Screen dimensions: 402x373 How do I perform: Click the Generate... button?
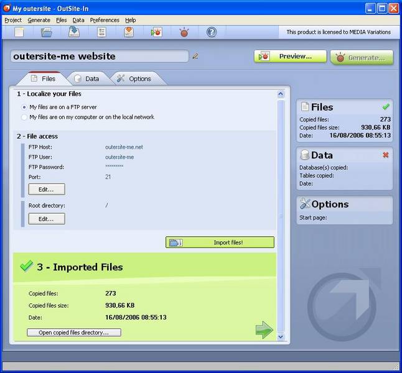point(362,57)
